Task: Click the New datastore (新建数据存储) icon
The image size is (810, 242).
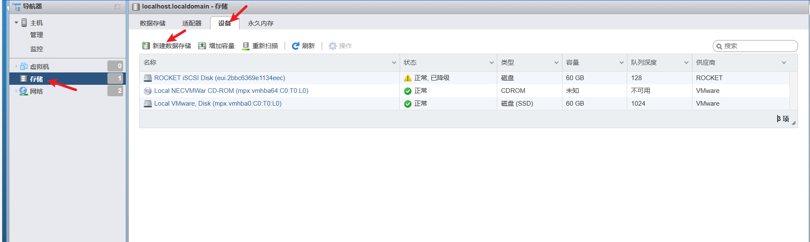Action: click(146, 46)
